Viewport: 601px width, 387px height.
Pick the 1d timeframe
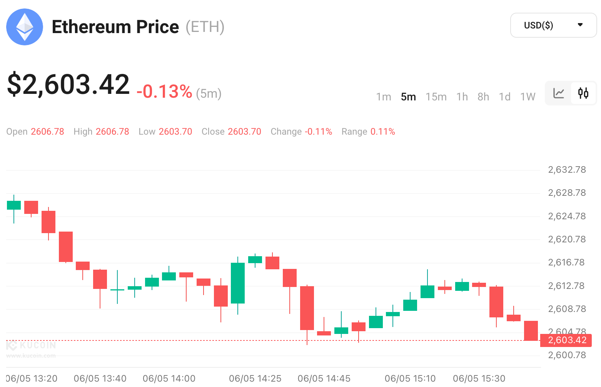(x=504, y=97)
